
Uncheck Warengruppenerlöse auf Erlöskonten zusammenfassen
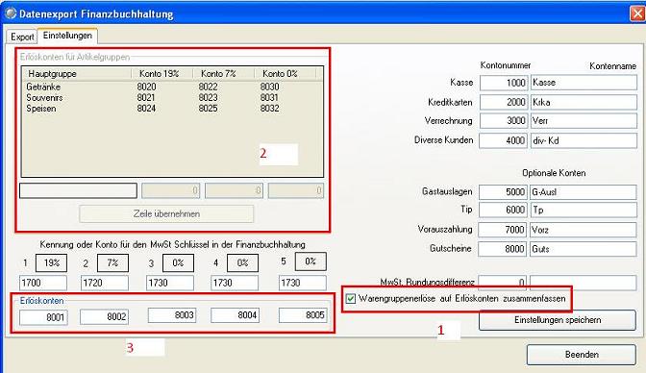tap(351, 298)
